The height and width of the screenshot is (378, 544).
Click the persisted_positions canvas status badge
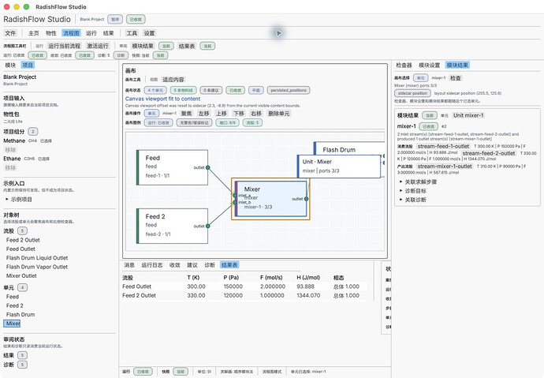(289, 90)
